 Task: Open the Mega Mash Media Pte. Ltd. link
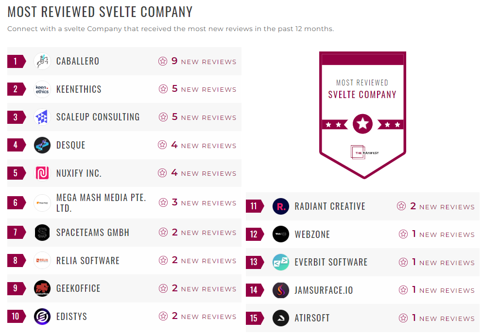pyautogui.click(x=101, y=203)
